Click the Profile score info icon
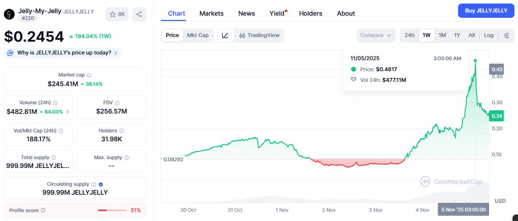This screenshot has height=221, width=518. tap(43, 211)
